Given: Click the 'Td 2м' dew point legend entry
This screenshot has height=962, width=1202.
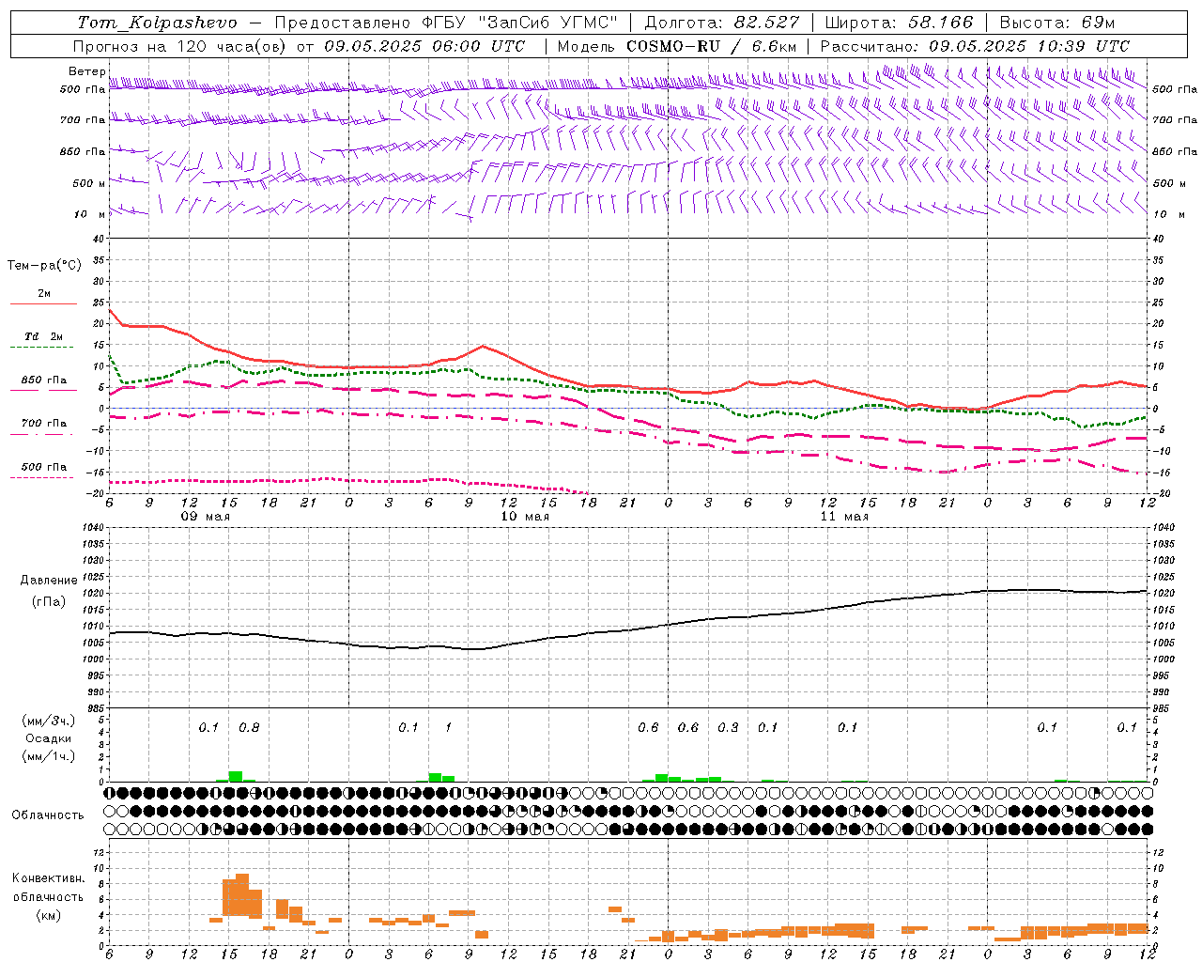Looking at the screenshot, I should (44, 336).
